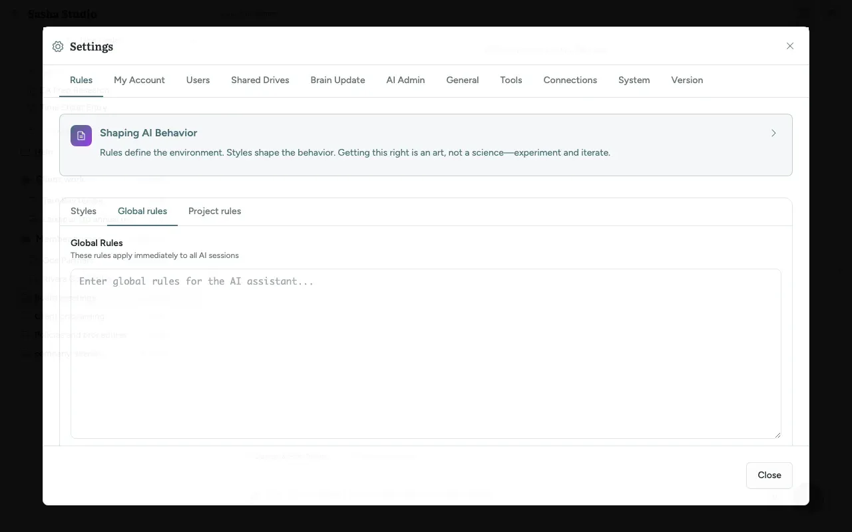
Task: Go to the Users tab
Action: 198,80
